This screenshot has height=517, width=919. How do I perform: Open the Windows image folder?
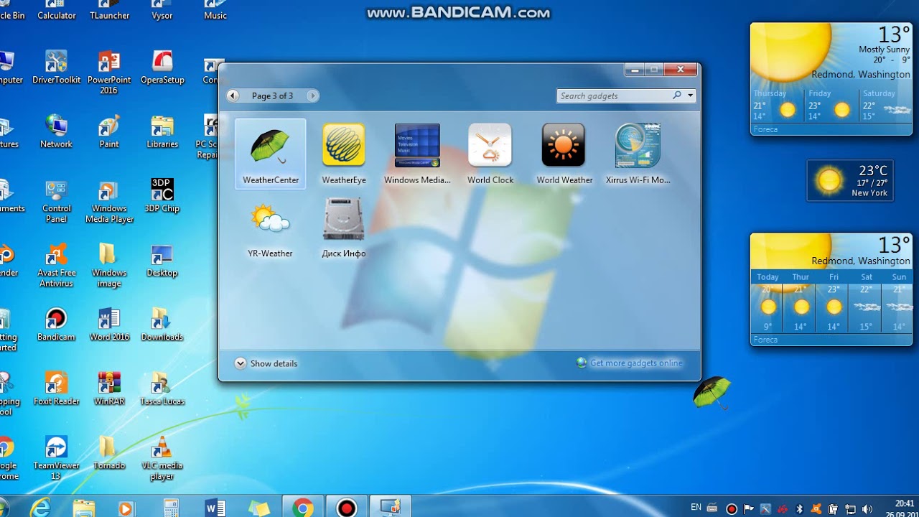click(x=109, y=265)
